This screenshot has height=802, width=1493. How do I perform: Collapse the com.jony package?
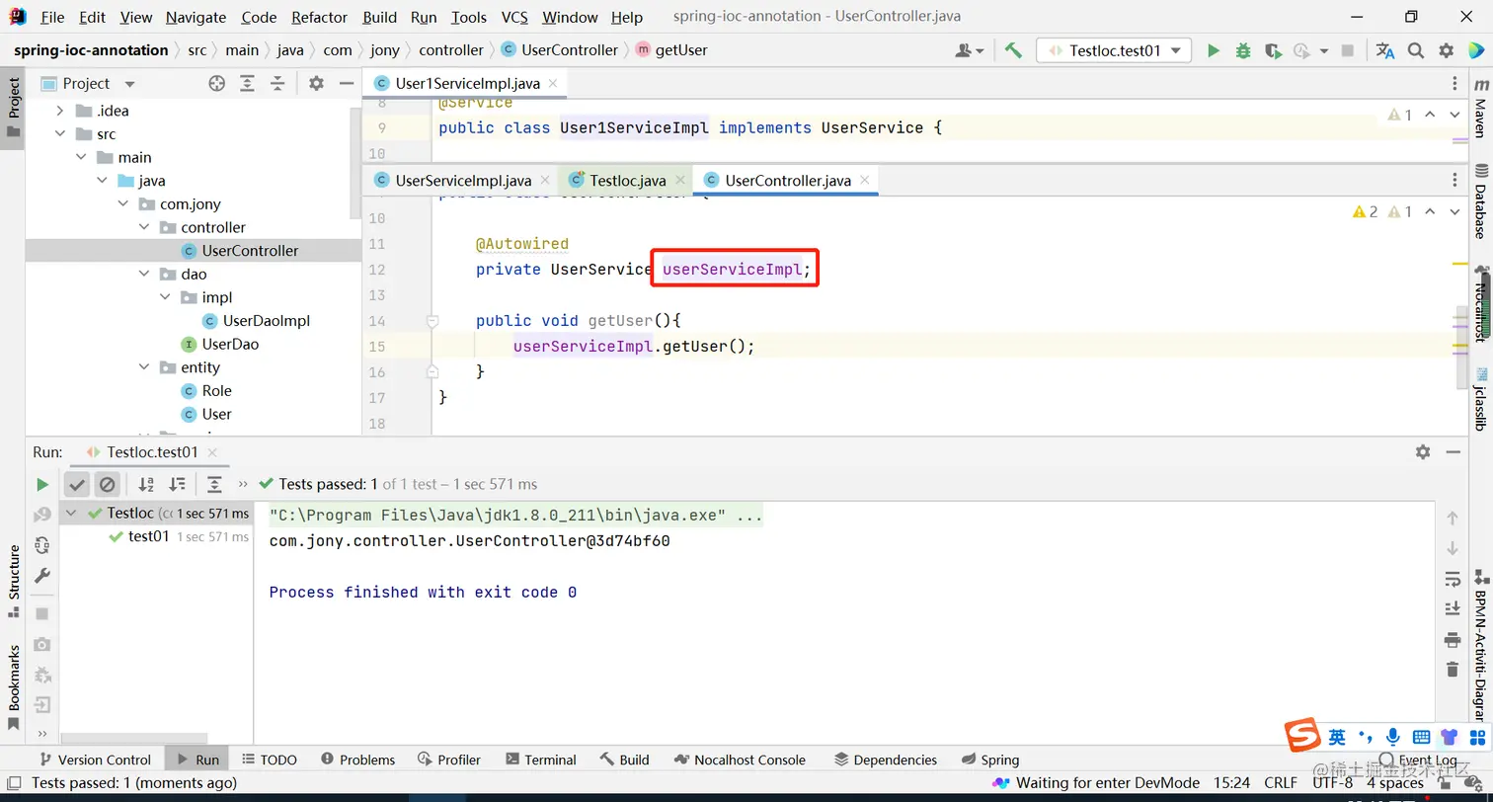pos(123,204)
